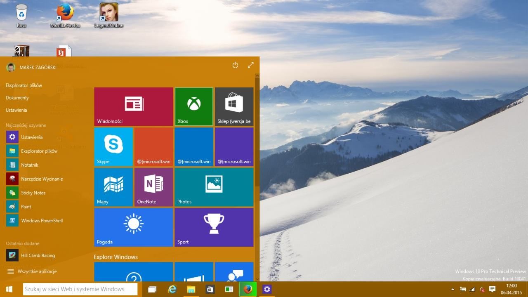Click the green app taskbar icon
528x297 pixels.
point(229,289)
